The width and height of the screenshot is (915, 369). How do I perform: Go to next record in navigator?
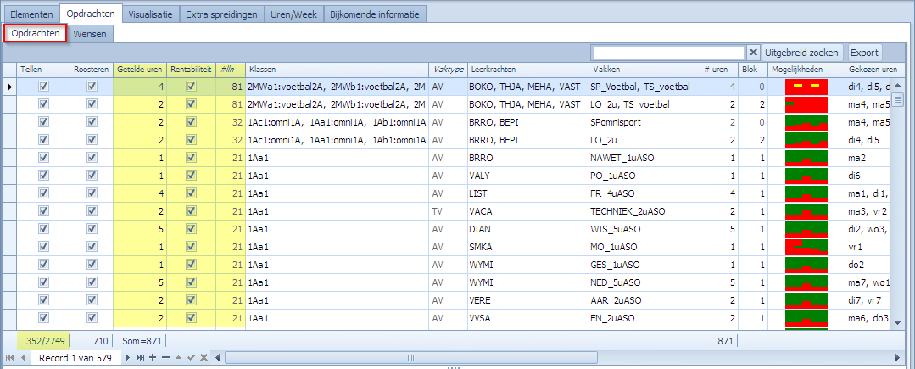[128, 357]
